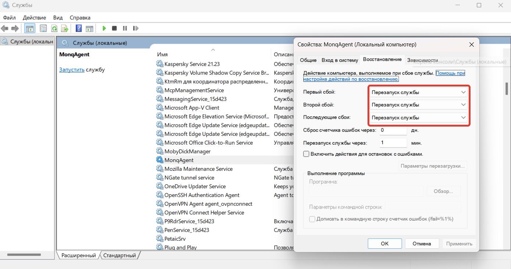The image size is (511, 269).
Task: Click the "Отмена" button
Action: pyautogui.click(x=422, y=243)
